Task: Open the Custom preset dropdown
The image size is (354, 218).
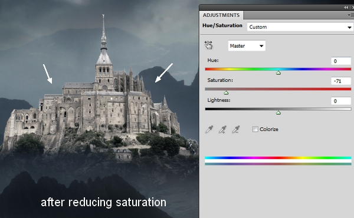Action: click(300, 27)
